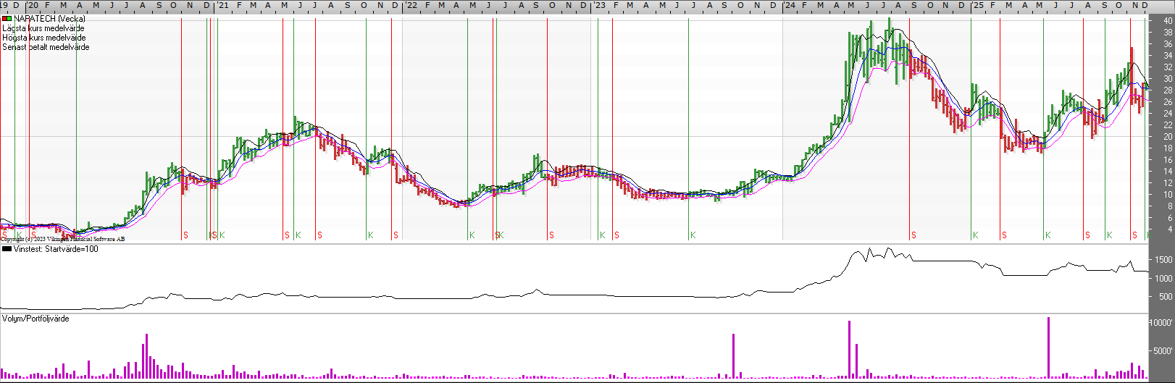The width and height of the screenshot is (1175, 383).
Task: Click the Volym/Portföljvärde panel label
Action: pos(35,319)
